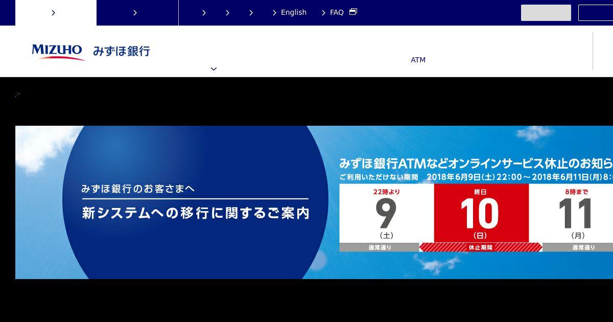This screenshot has width=613, height=322.
Task: Switch site language via English link
Action: tap(290, 13)
